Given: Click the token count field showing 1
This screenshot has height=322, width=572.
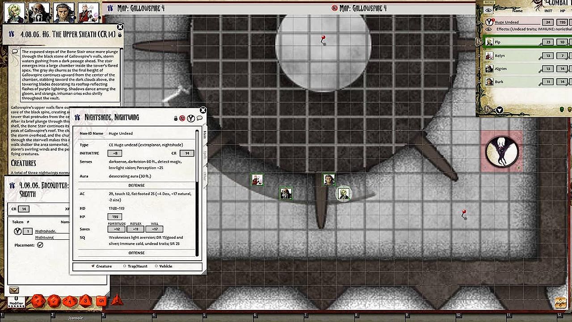Looking at the screenshot, I should 28,231.
